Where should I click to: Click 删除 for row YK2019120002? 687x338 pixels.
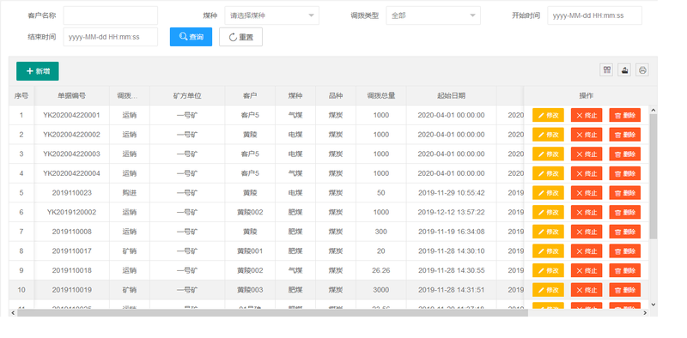click(x=625, y=212)
